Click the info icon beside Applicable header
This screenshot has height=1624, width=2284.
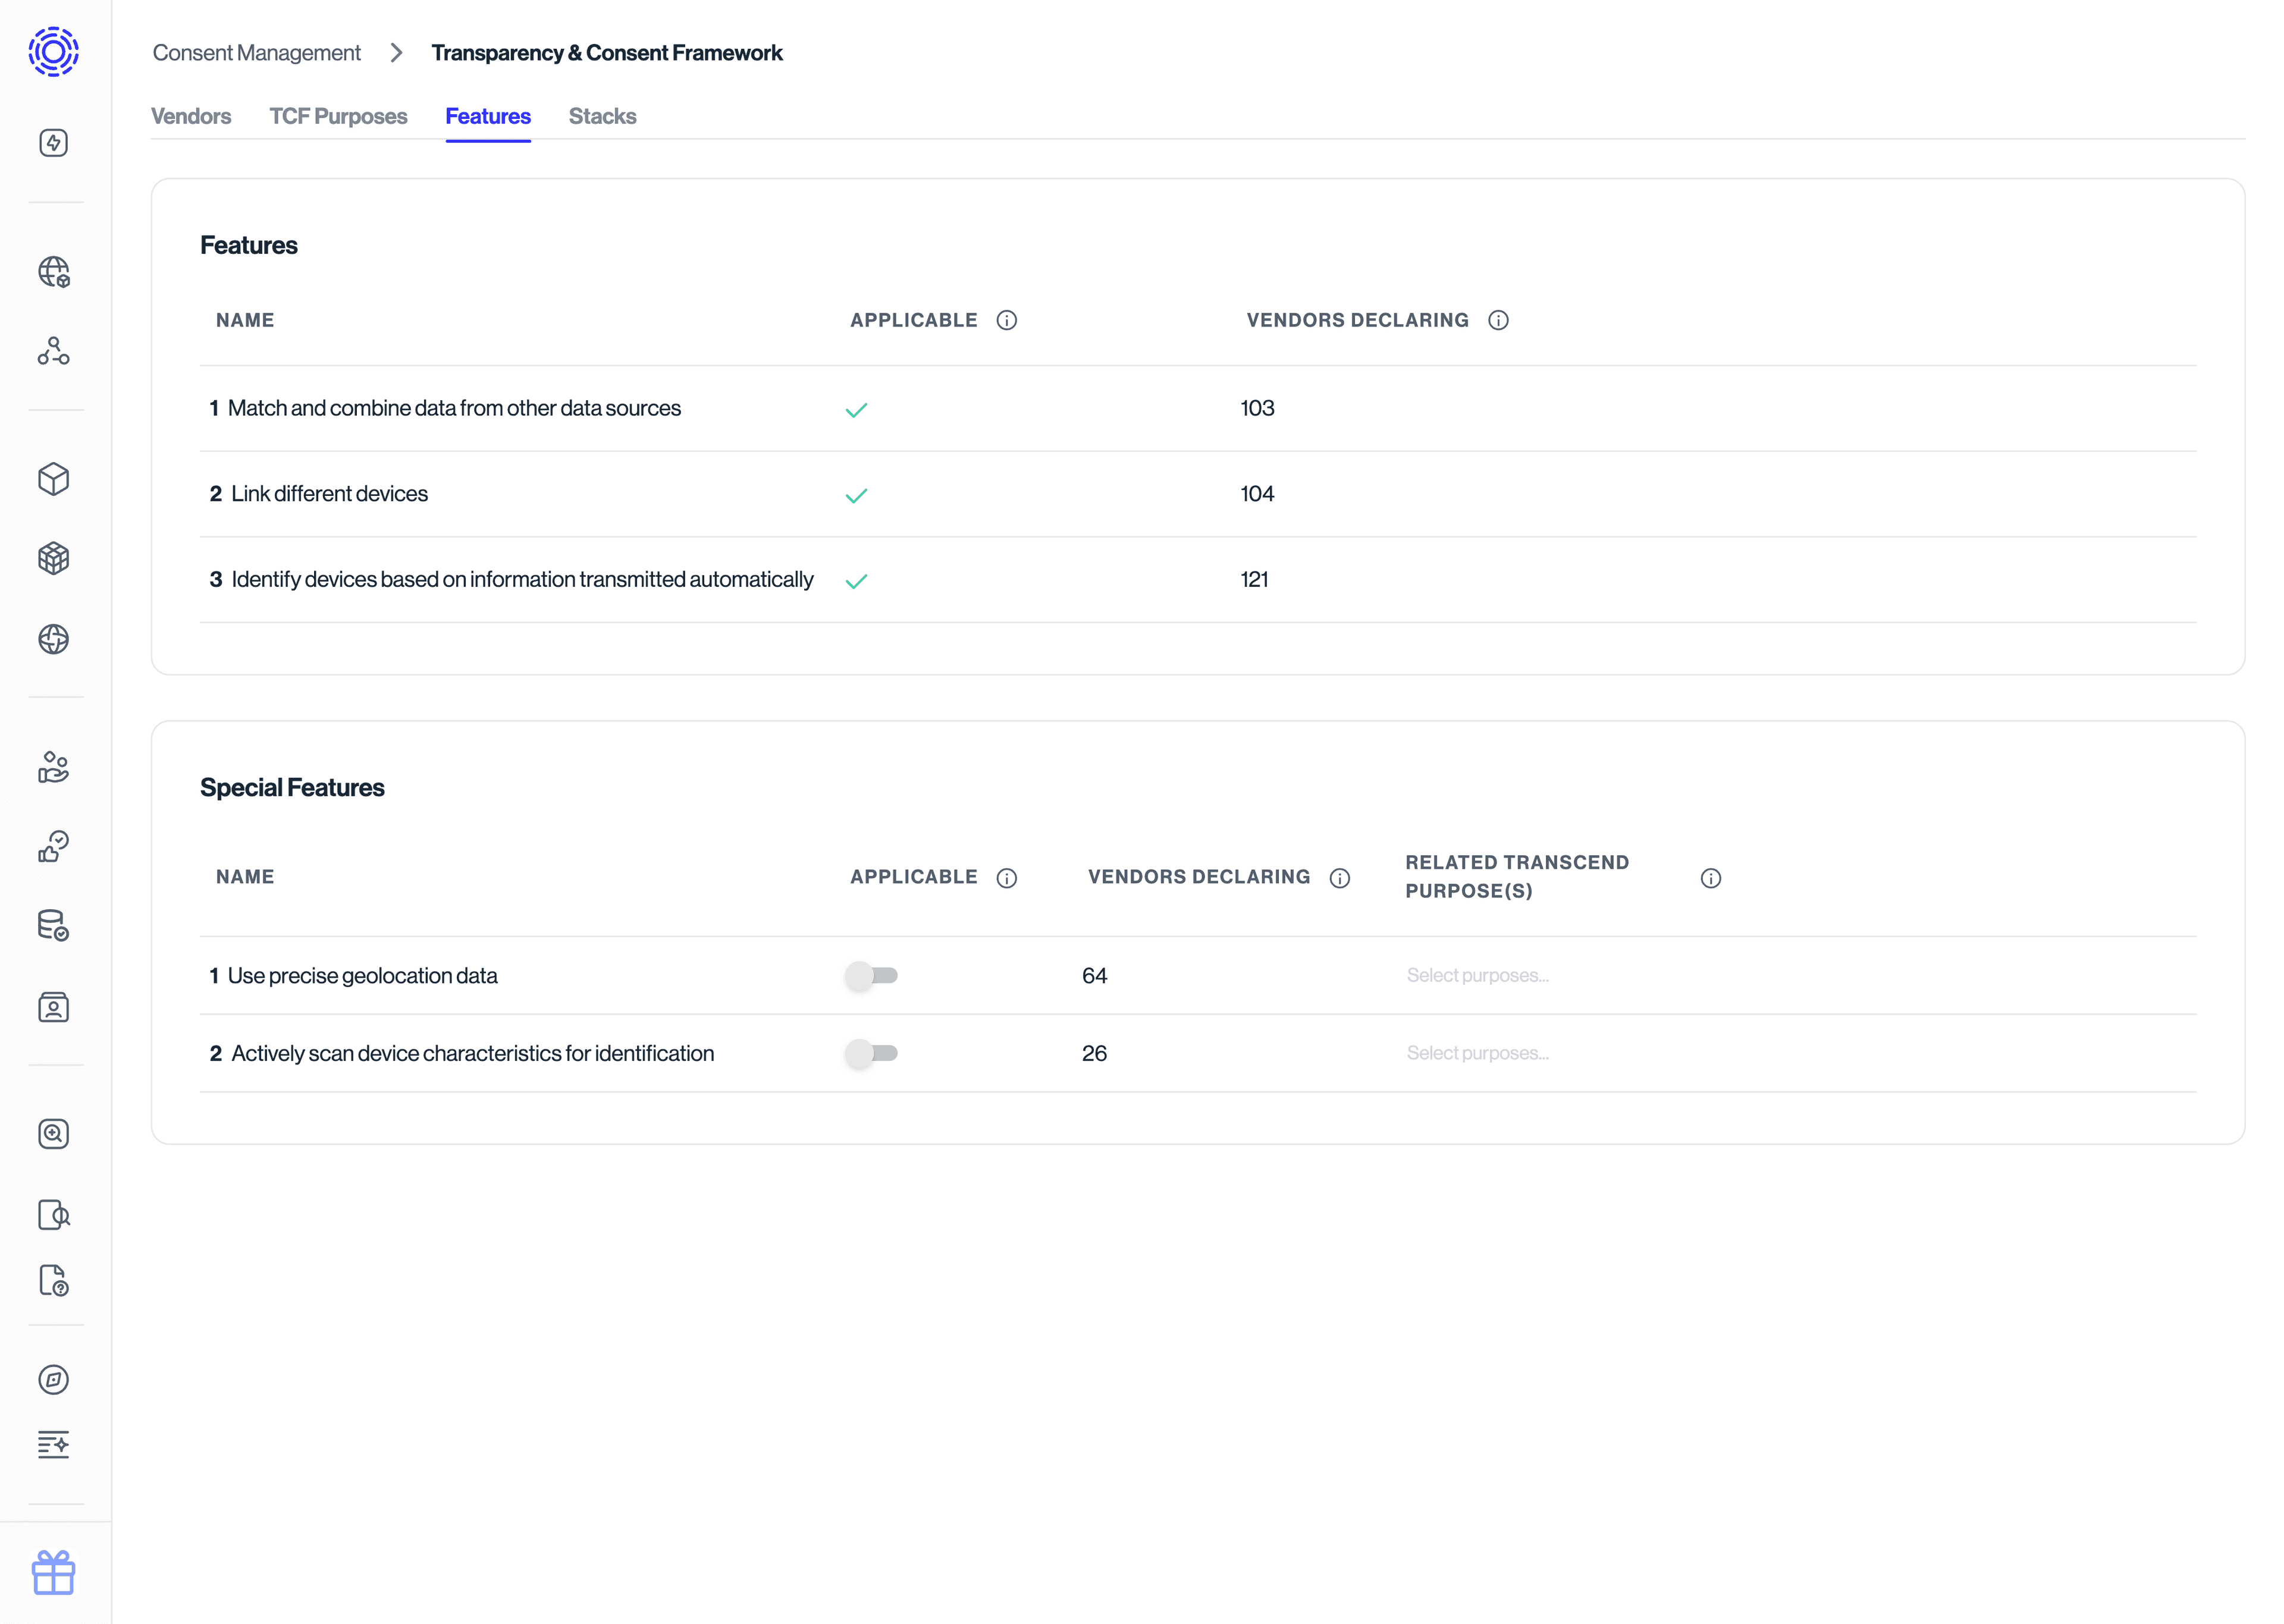point(1007,320)
